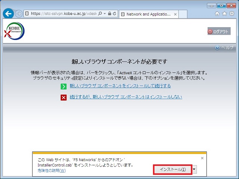The image size is (239, 179).
Task: Click the green arrow install icon
Action: click(x=63, y=86)
